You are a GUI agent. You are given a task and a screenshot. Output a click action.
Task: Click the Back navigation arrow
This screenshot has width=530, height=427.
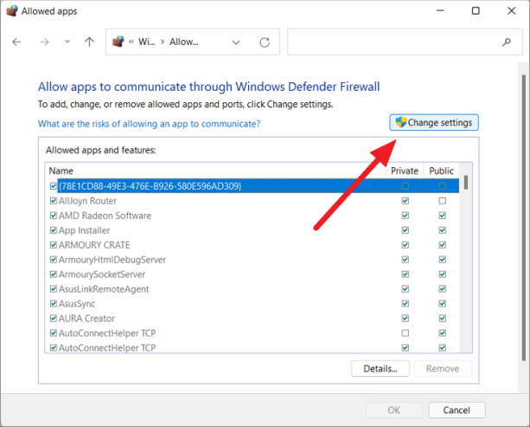pos(17,42)
